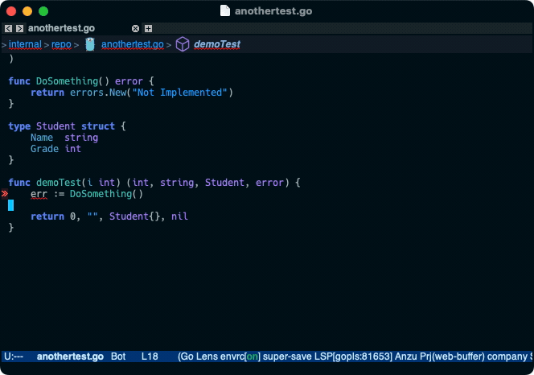Click the title bar file document icon

pyautogui.click(x=224, y=11)
